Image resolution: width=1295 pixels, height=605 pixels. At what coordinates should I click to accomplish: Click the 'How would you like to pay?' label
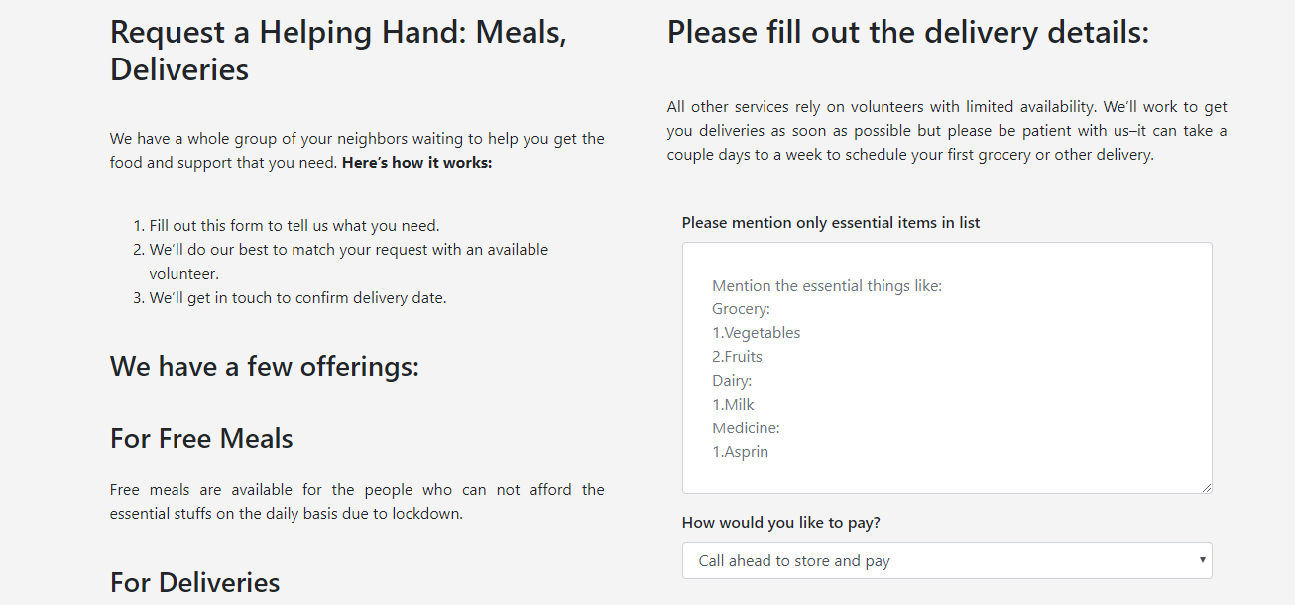click(x=780, y=523)
